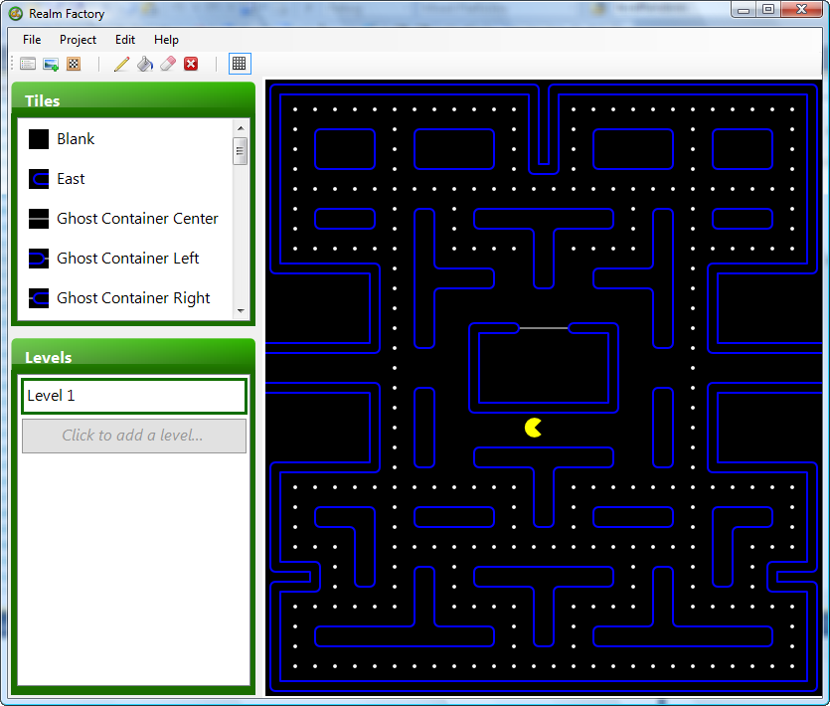Minimize the Realm Factory window
This screenshot has height=706, width=830.
744,10
